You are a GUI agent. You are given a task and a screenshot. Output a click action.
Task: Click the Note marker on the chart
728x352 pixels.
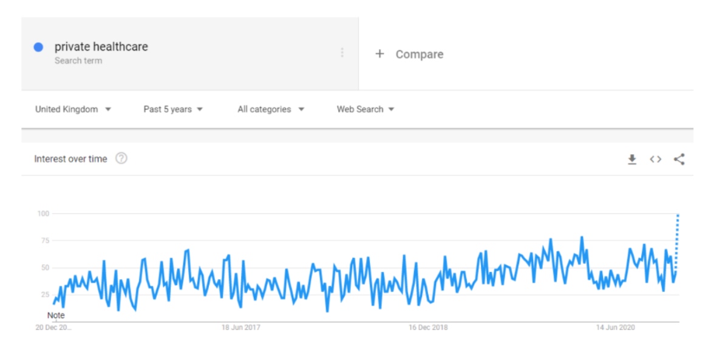click(56, 316)
